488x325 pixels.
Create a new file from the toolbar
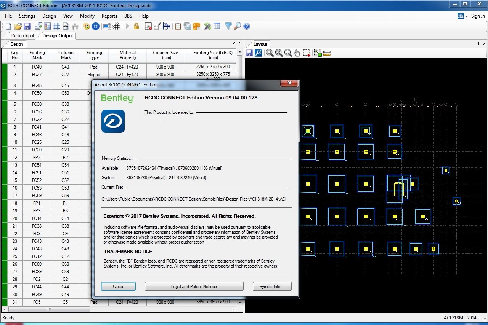click(8, 26)
